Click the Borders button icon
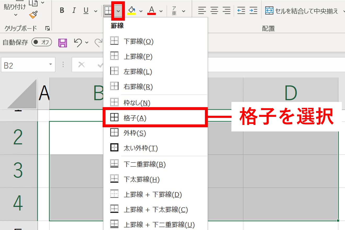345x230 pixels. pos(108,10)
